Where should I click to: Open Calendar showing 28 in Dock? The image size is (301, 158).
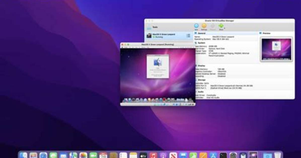point(103,155)
